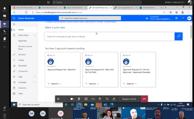Select Create in sidebar

(21, 60)
